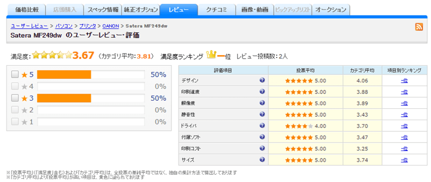
Task: Click the レビュー投稿数: 2人 text
Action: tap(262, 56)
